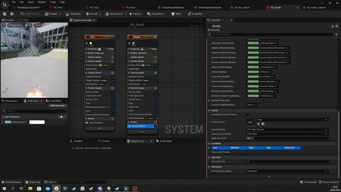Image resolution: width=341 pixels, height=192 pixels.
Task: Add module to Fire Emitter Spawn
Action: pyautogui.click(x=112, y=57)
